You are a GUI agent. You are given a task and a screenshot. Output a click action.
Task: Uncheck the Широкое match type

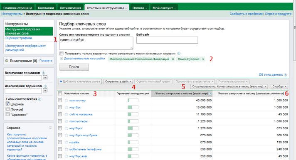click(7, 103)
